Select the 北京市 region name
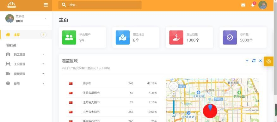 click(87, 83)
